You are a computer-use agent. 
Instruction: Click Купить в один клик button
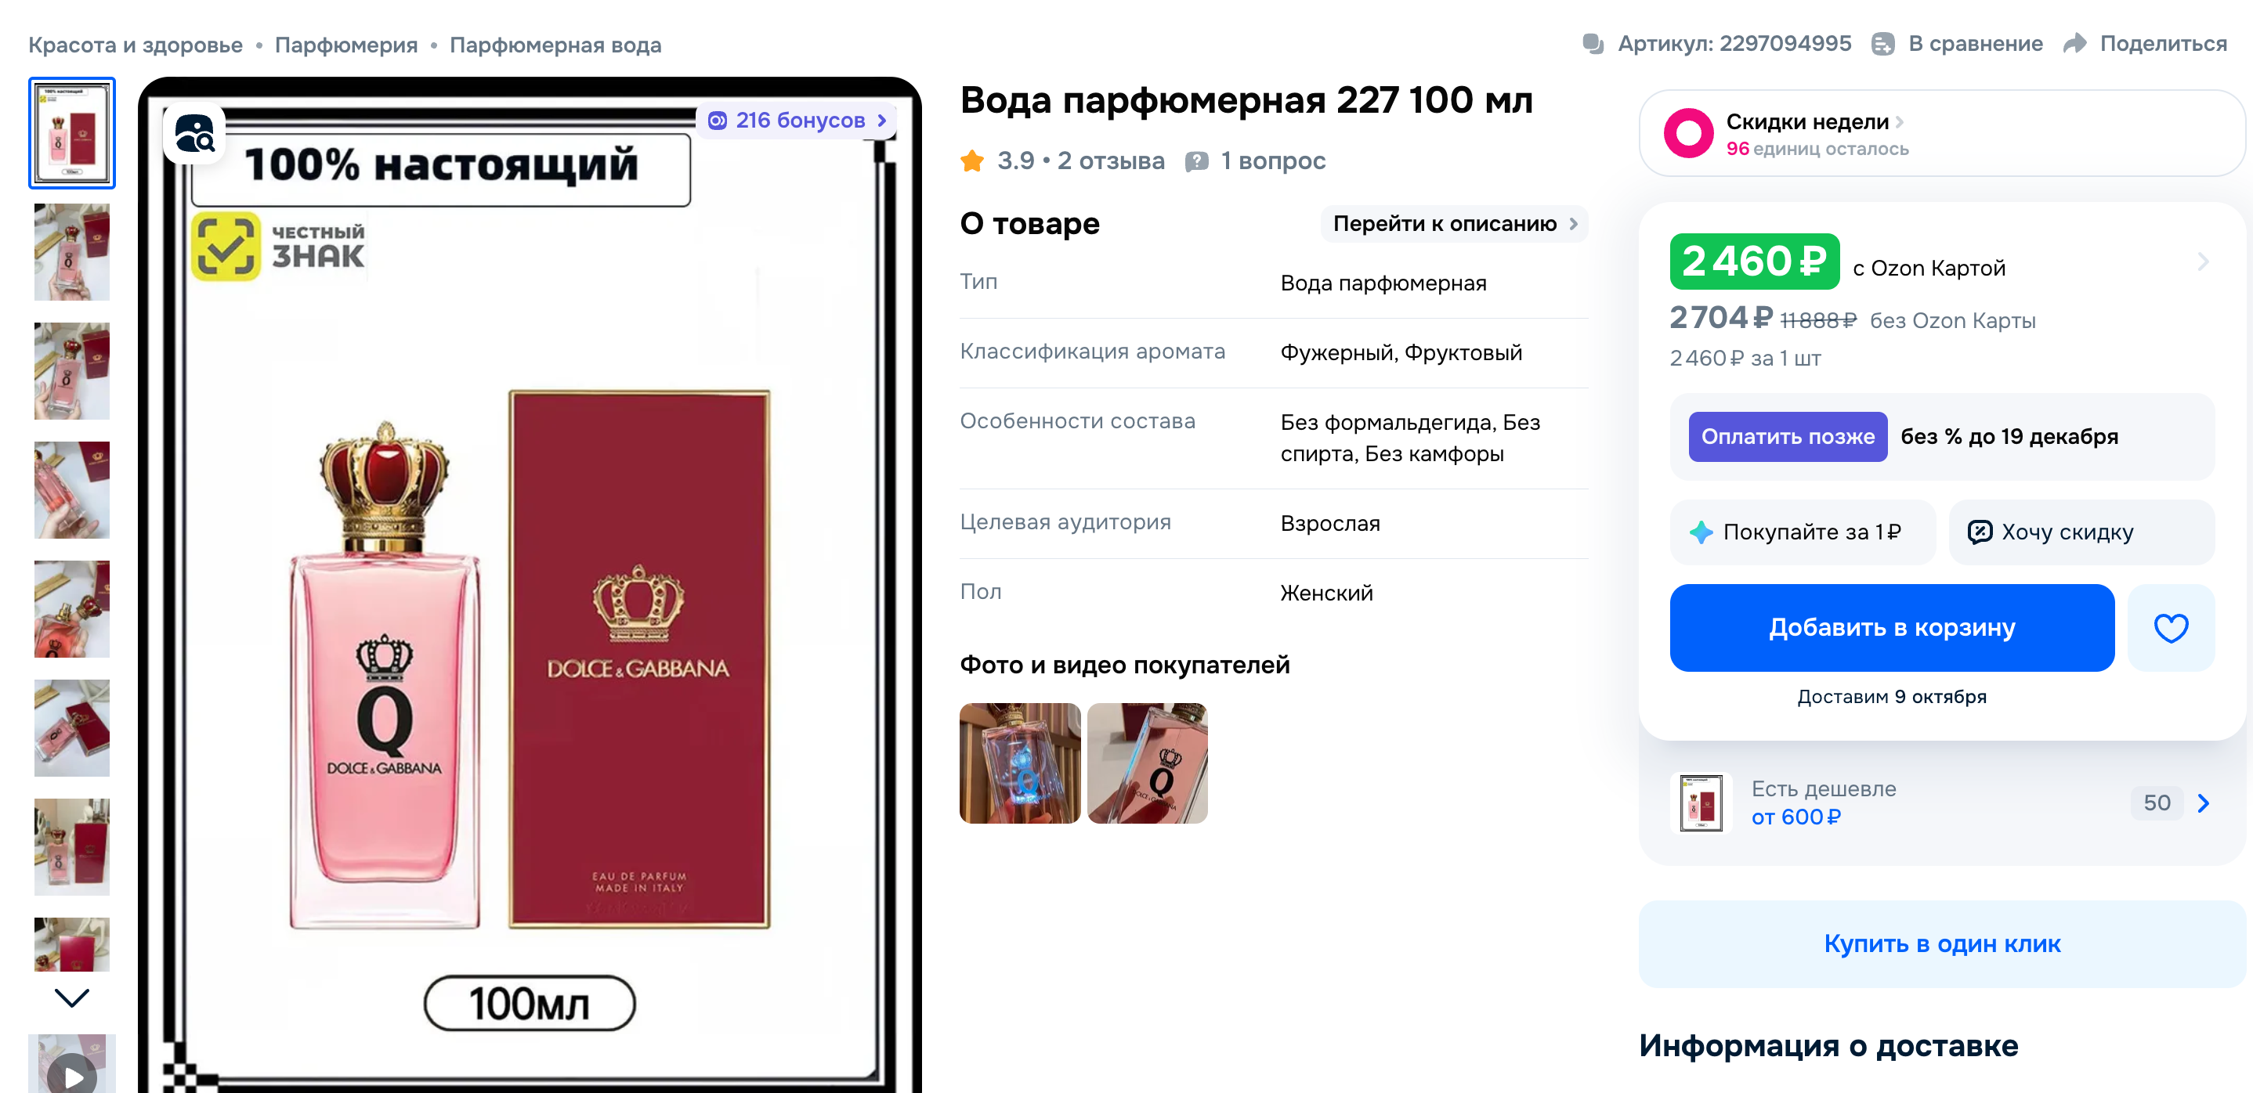tap(1942, 944)
